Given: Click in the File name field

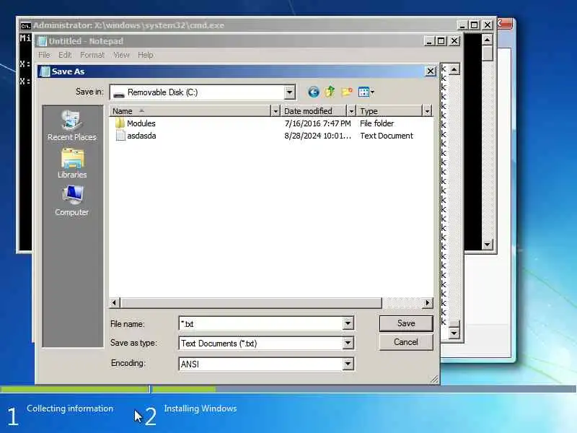Looking at the screenshot, I should (260, 323).
